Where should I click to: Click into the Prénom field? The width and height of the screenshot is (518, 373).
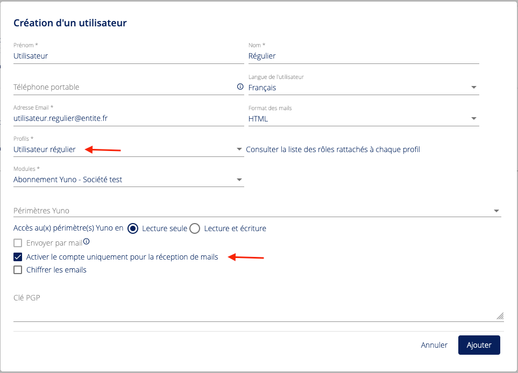coord(128,56)
